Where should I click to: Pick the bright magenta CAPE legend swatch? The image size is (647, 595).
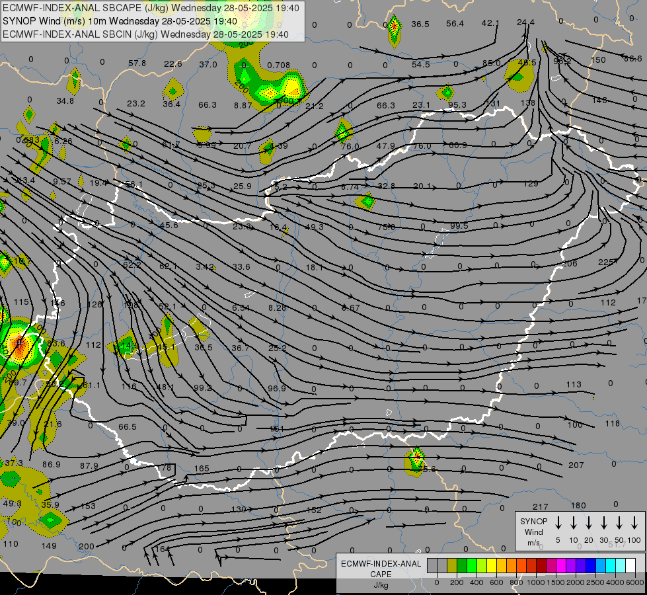561,566
